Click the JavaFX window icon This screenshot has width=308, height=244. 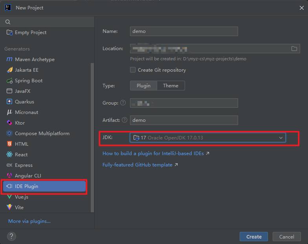coord(9,91)
